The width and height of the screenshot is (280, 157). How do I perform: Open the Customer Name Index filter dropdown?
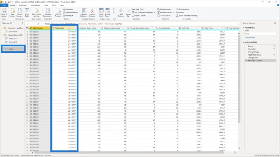99,28
